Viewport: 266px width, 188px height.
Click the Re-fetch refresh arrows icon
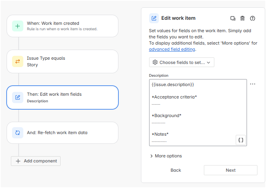tap(18, 133)
